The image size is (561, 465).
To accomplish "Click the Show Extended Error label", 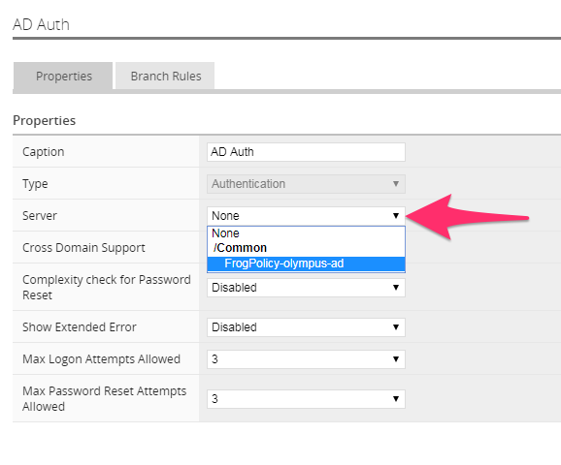I will coord(80,327).
